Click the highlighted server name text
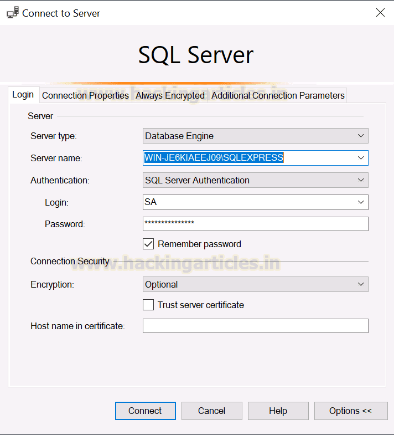 pyautogui.click(x=214, y=157)
